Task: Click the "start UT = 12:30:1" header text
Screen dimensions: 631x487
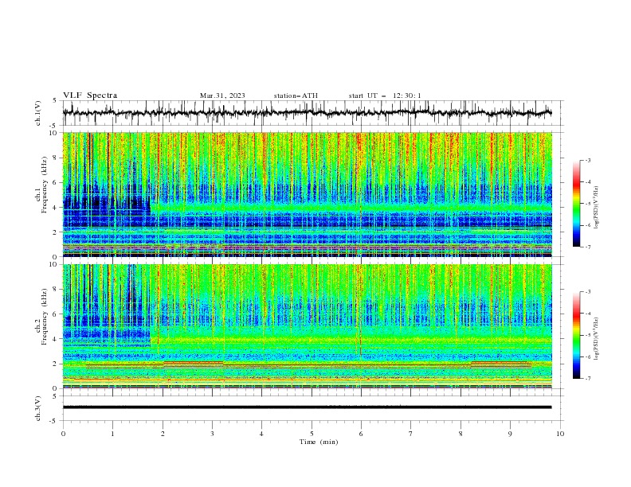Action: (385, 95)
